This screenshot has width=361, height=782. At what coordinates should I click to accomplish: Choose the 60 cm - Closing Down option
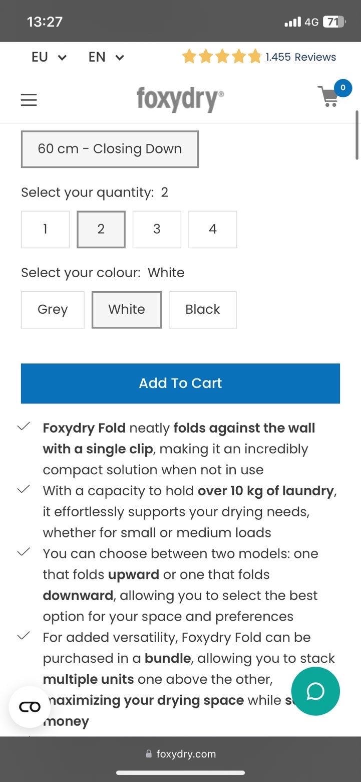coord(110,149)
